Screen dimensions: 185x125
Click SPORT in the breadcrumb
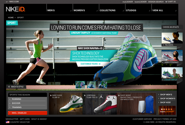pos(20,18)
